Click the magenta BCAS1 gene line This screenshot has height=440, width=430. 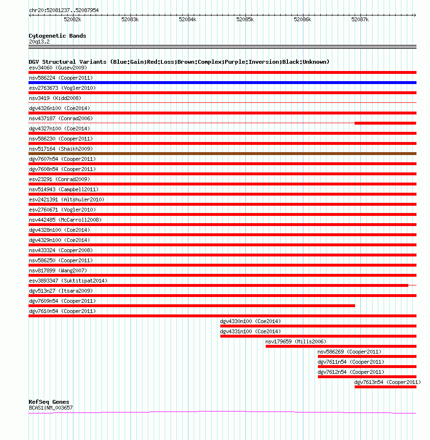click(x=222, y=412)
